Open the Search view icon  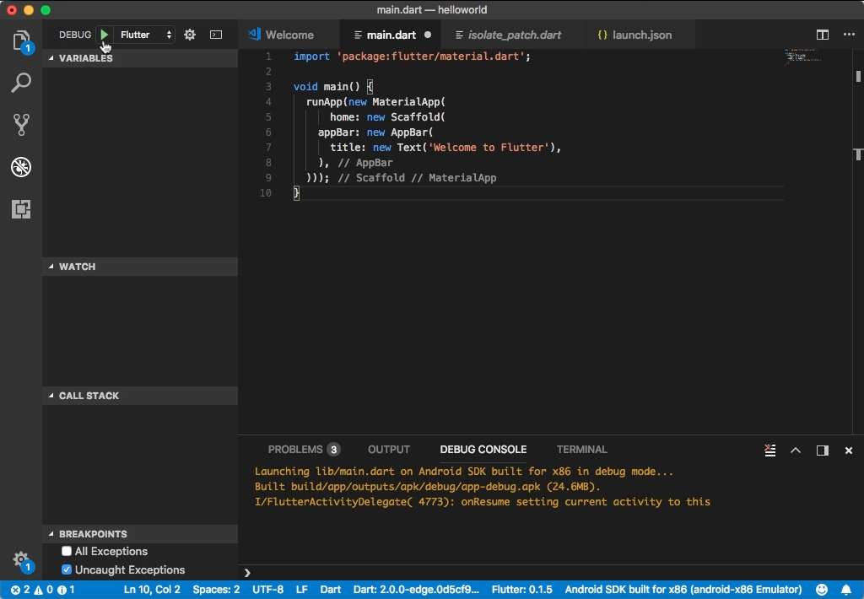pyautogui.click(x=21, y=83)
